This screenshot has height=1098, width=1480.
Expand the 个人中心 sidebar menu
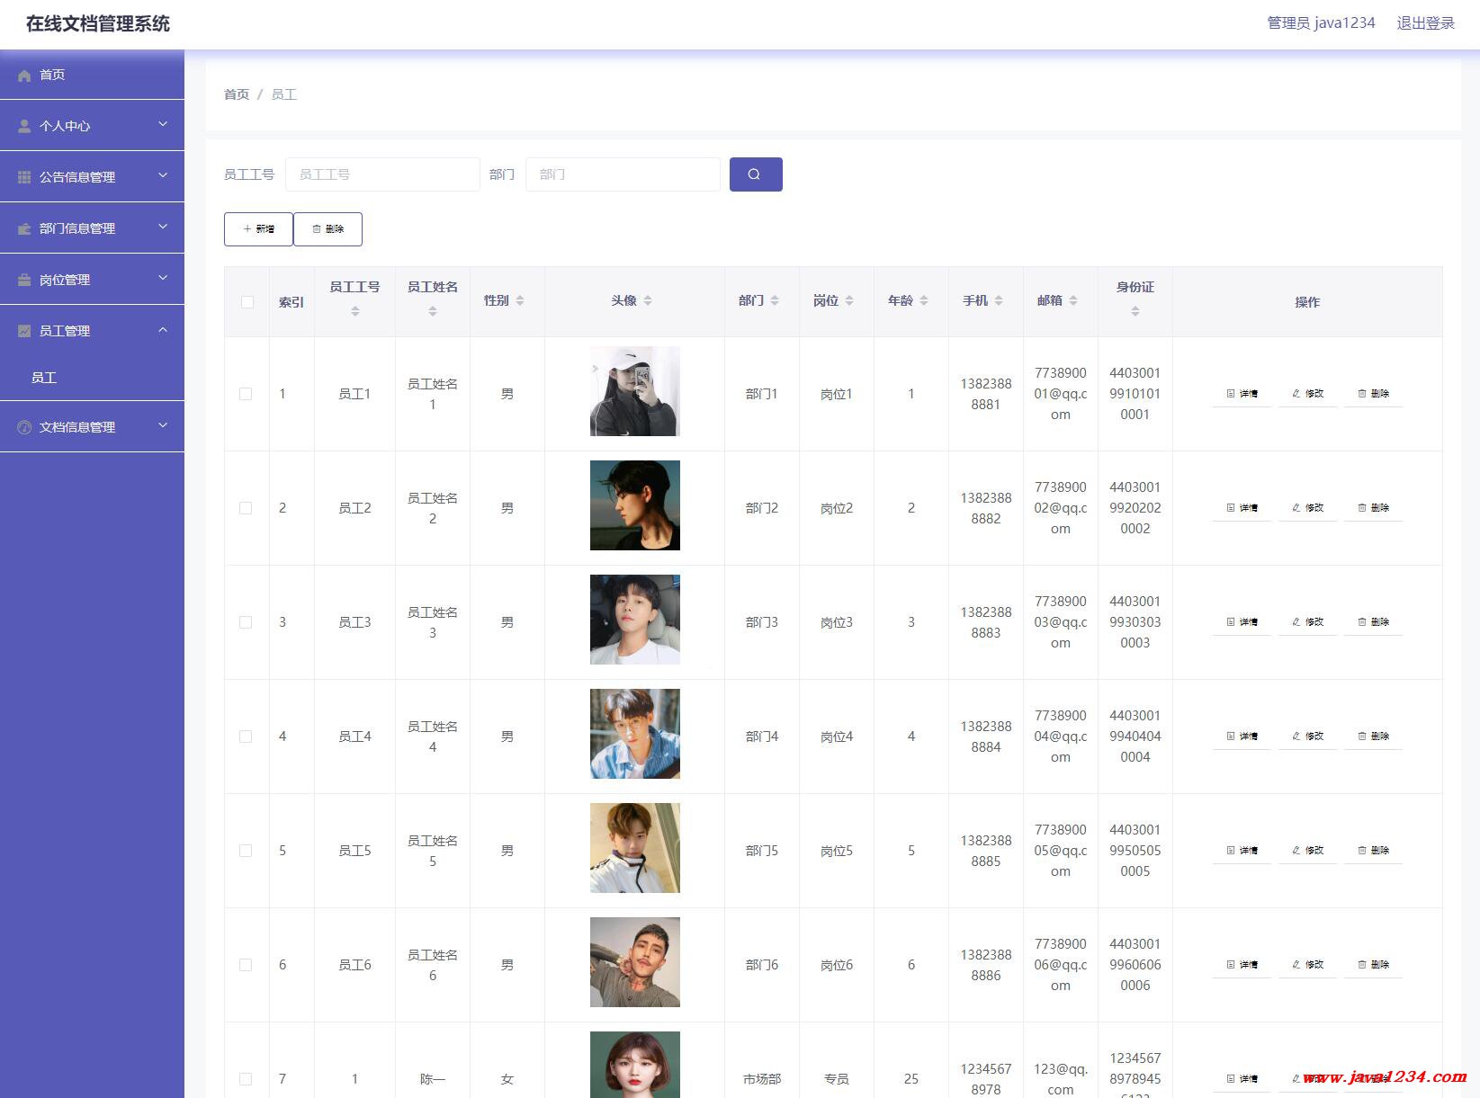pos(92,126)
